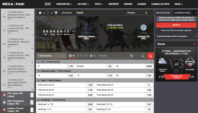Click the MegaPari logo

coord(13,4)
